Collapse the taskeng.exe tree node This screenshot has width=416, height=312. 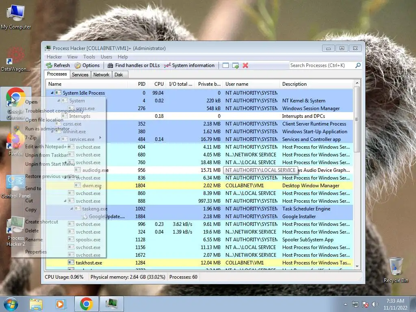[x=71, y=209]
